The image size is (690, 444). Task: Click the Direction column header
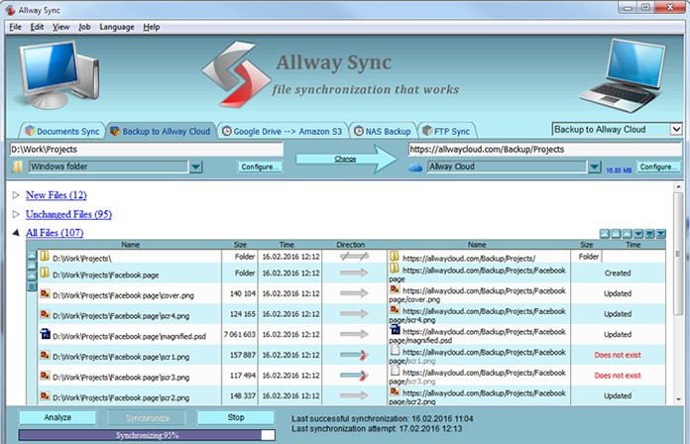(350, 244)
